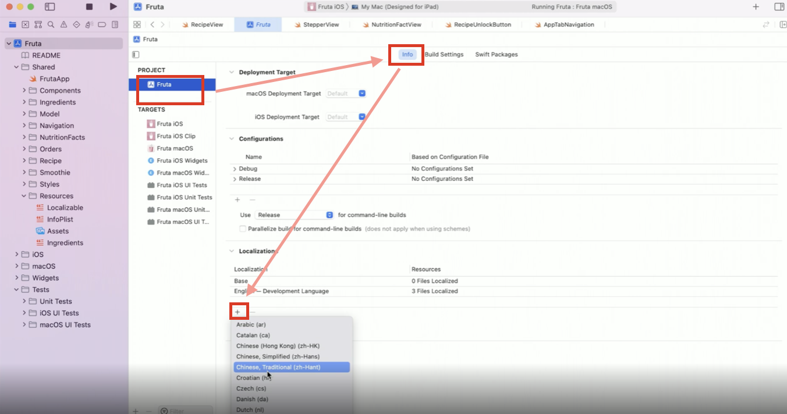This screenshot has height=414, width=787.
Task: Switch to the Info tab
Action: pos(407,55)
